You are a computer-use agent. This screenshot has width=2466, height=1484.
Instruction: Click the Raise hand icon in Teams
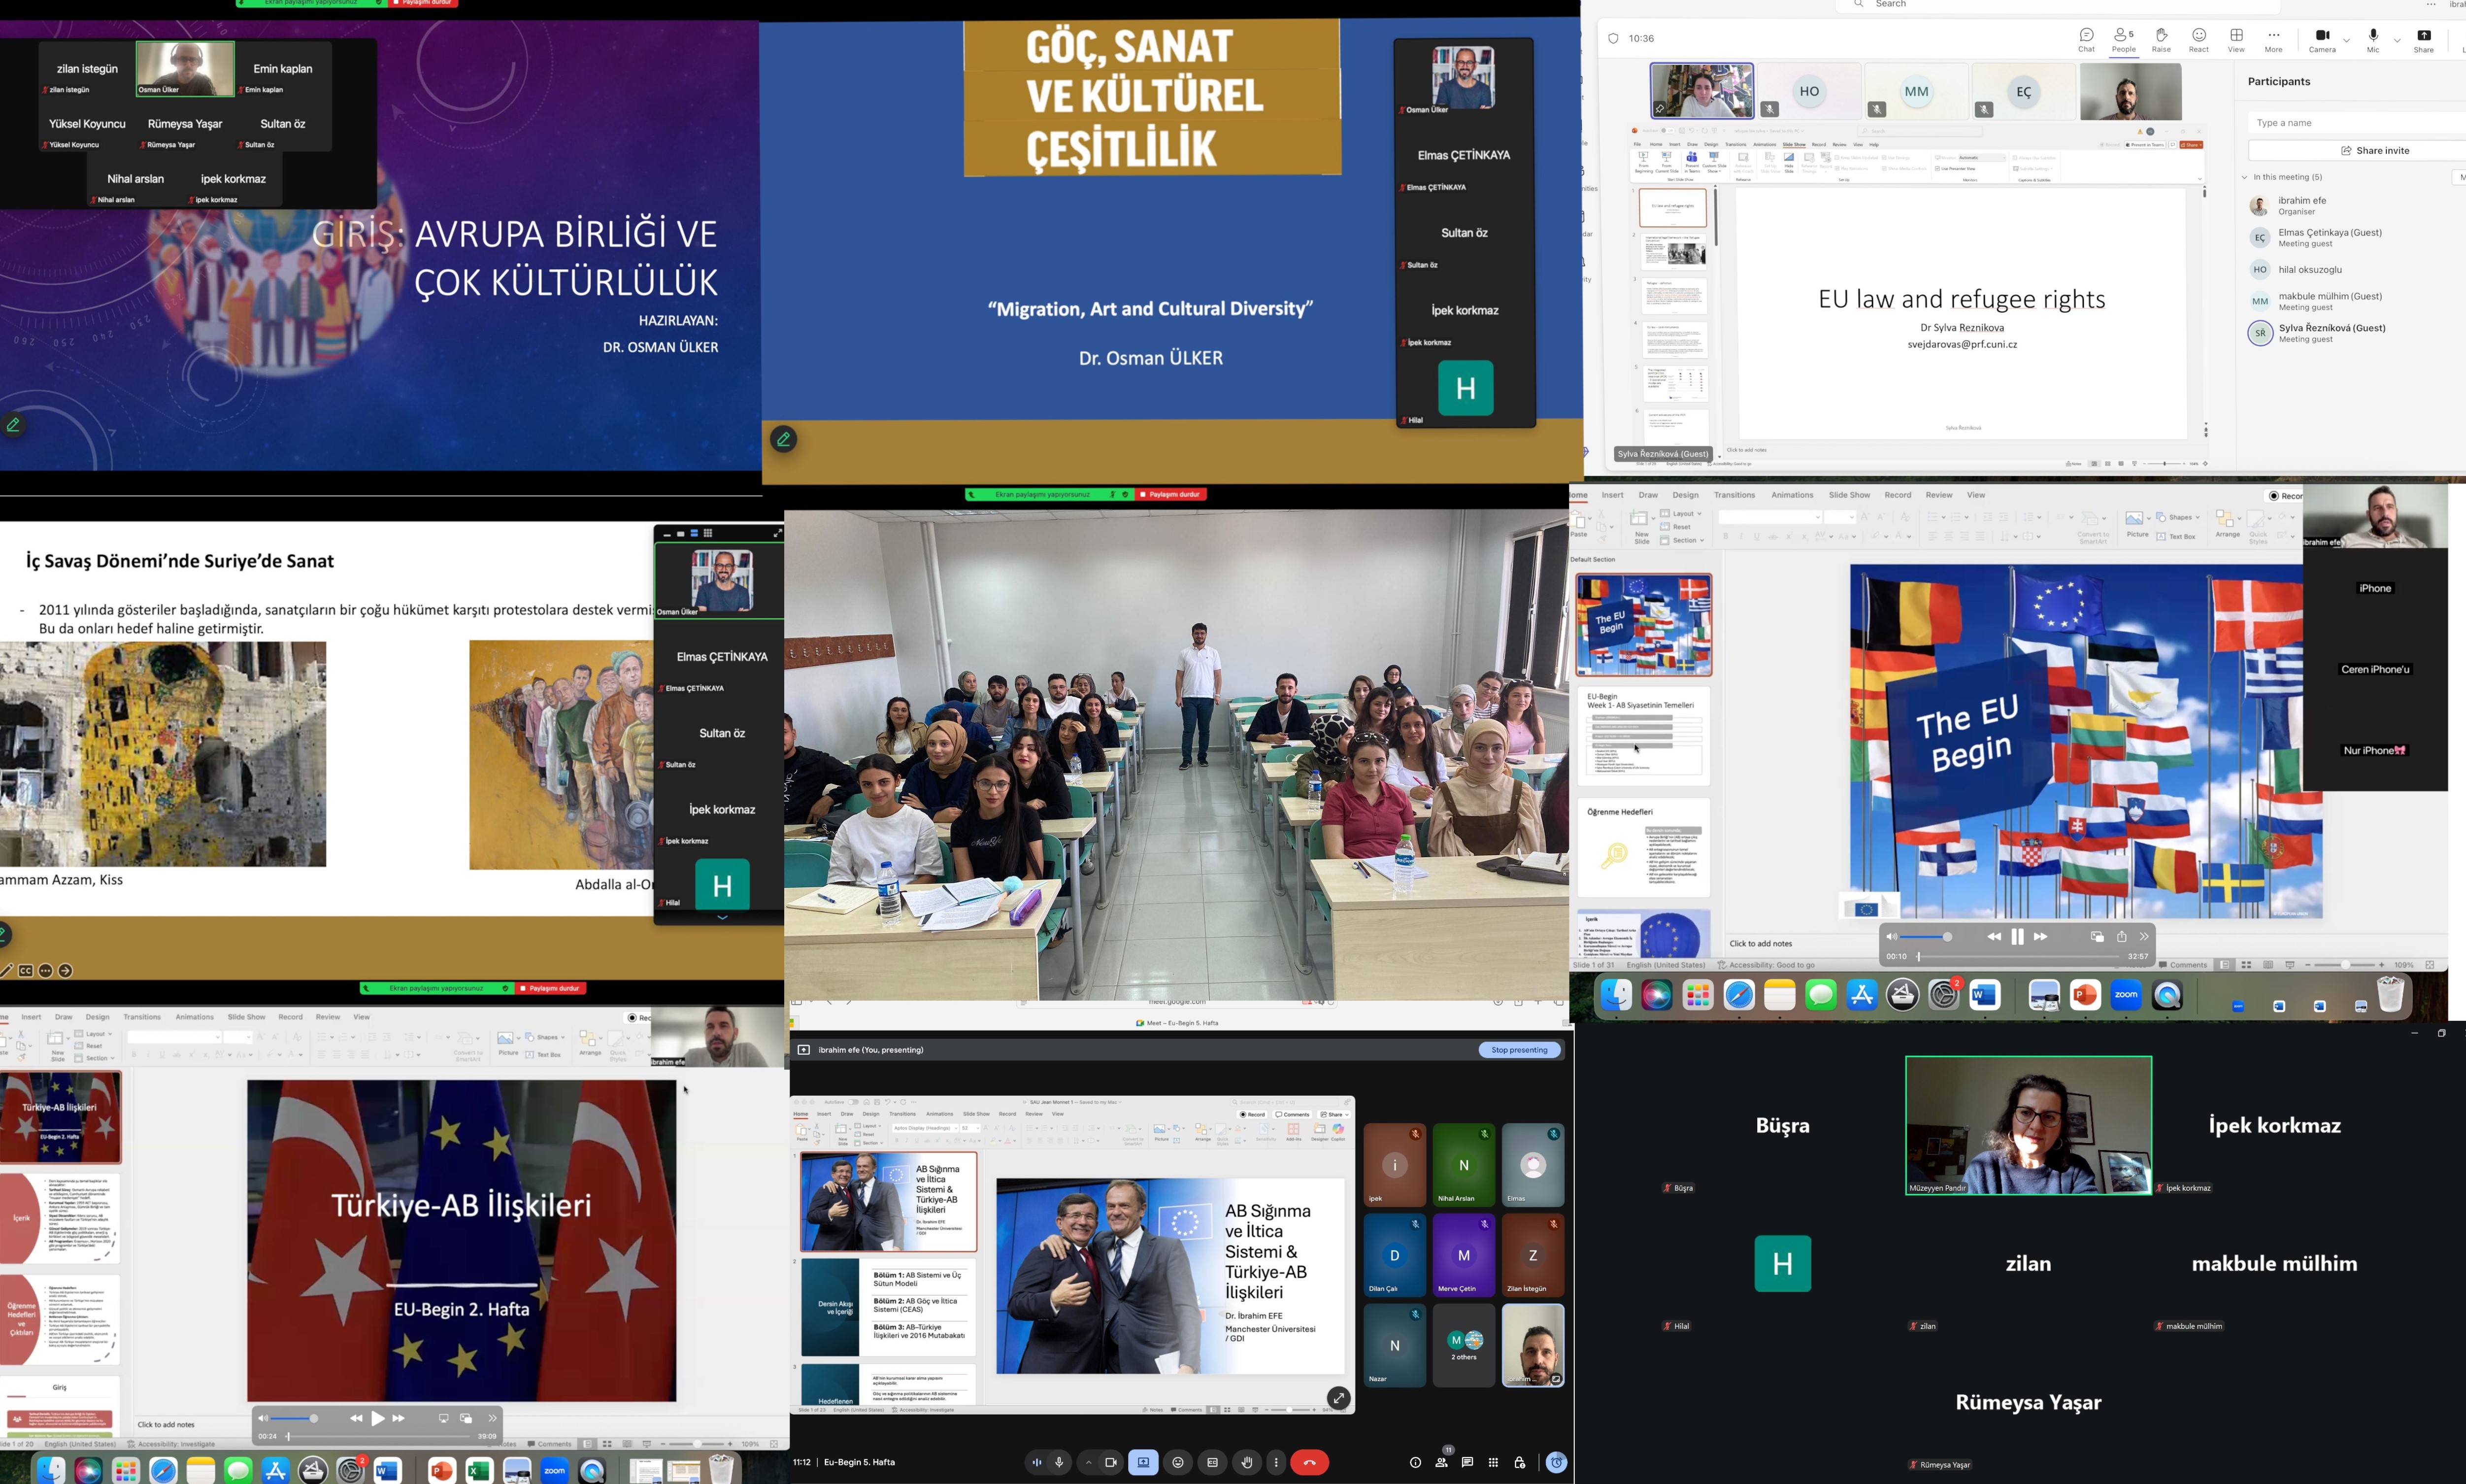coord(2161,36)
